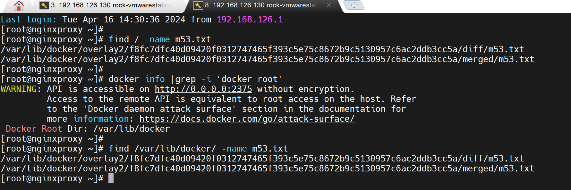
Task: Click the "docker info | grep" command line
Action: point(195,79)
